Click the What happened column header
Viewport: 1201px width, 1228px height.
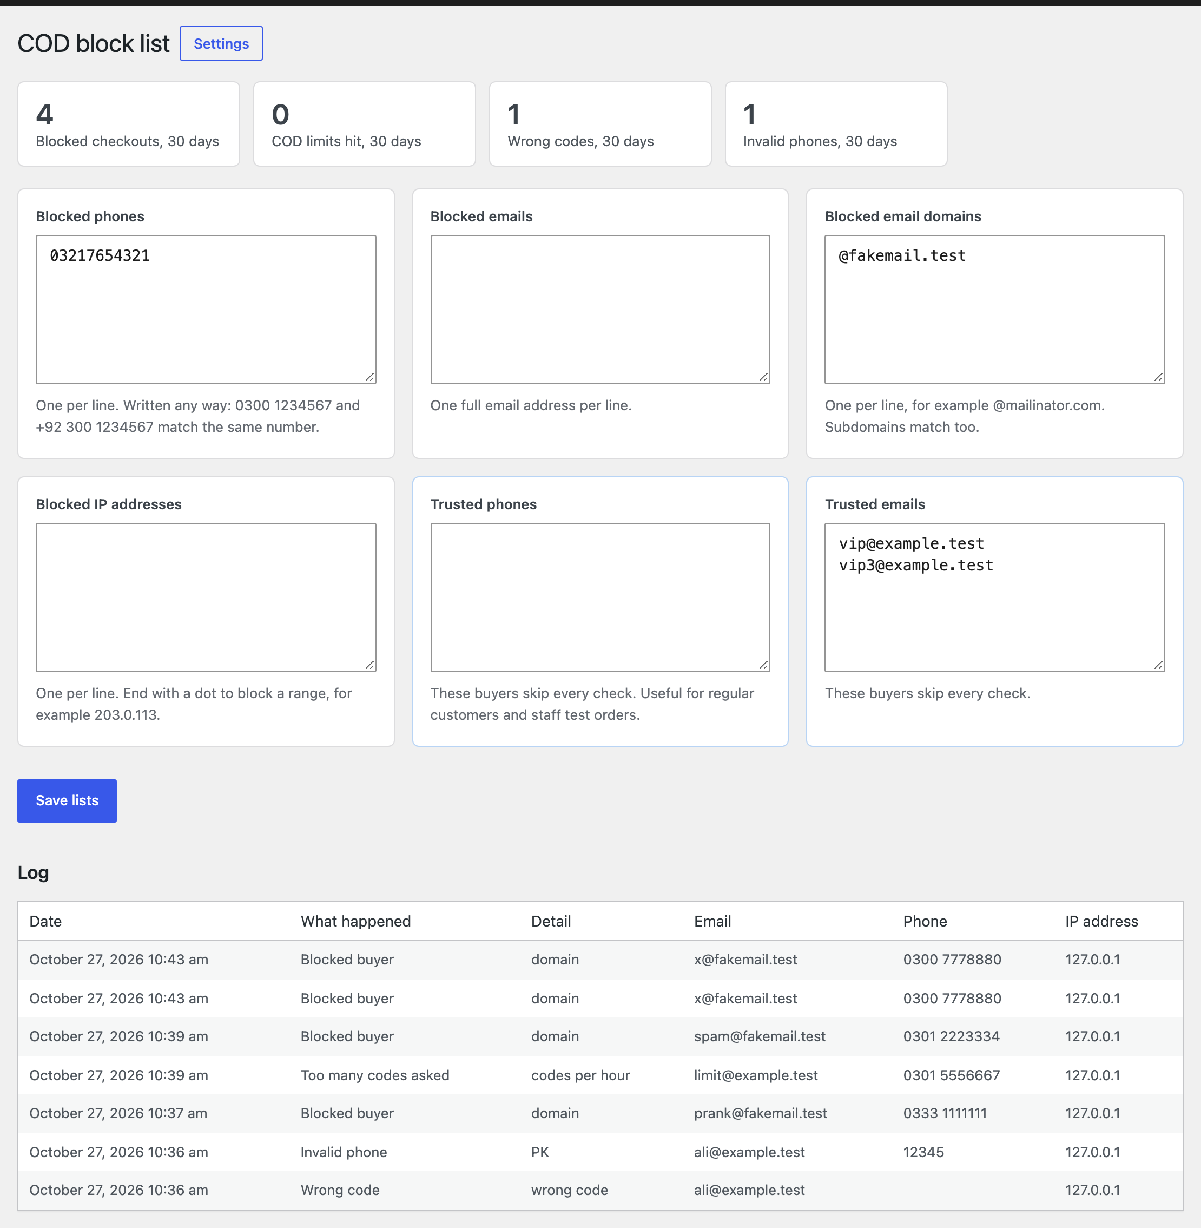(356, 921)
